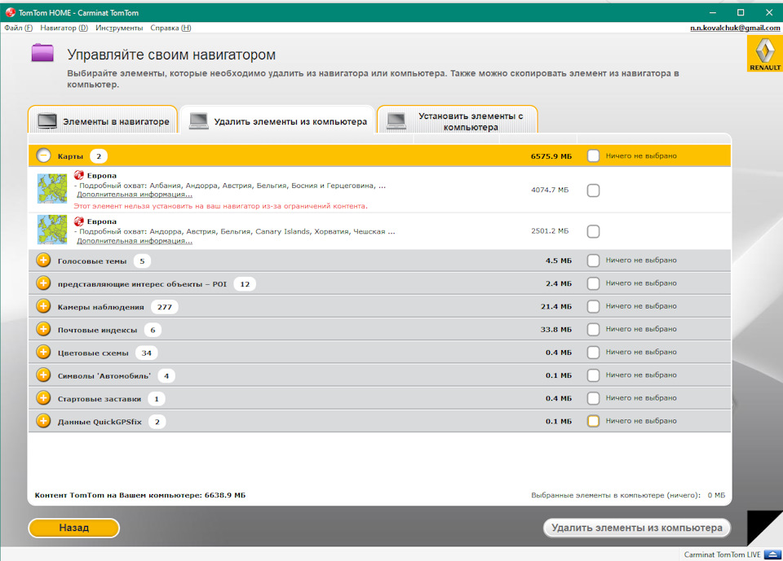Check the Голосовые темы checkbox
Image resolution: width=783 pixels, height=561 pixels.
coord(593,261)
